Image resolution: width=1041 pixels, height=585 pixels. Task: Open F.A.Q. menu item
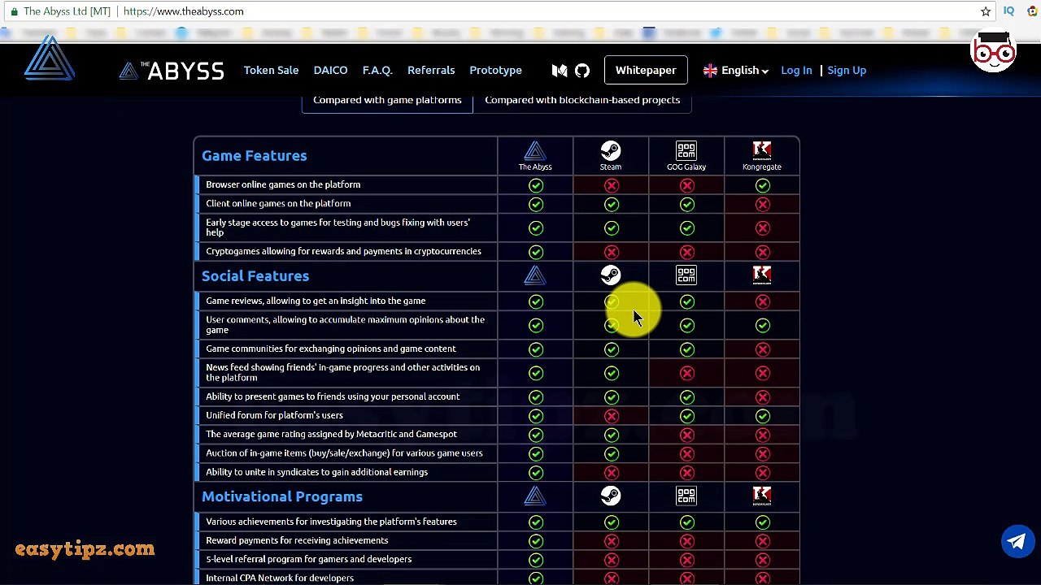click(x=377, y=71)
